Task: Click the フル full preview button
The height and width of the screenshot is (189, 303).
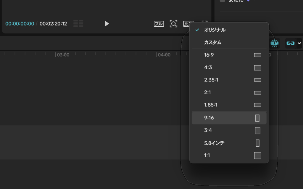Action: (x=159, y=24)
